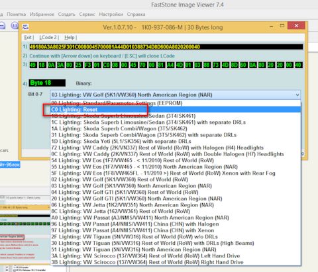Viewport: 318px width, 272px height.
Task: Open the Help menu in LCode window
Action: (x=70, y=37)
